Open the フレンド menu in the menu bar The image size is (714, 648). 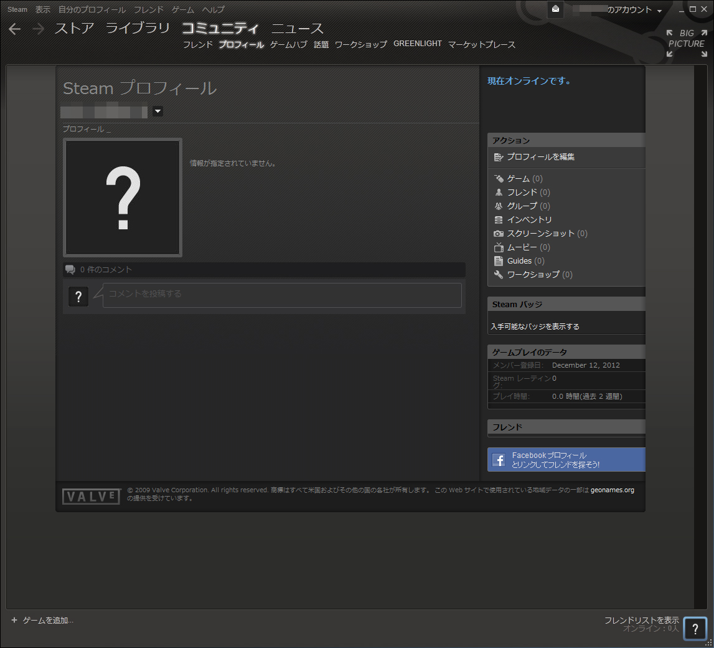coord(148,10)
